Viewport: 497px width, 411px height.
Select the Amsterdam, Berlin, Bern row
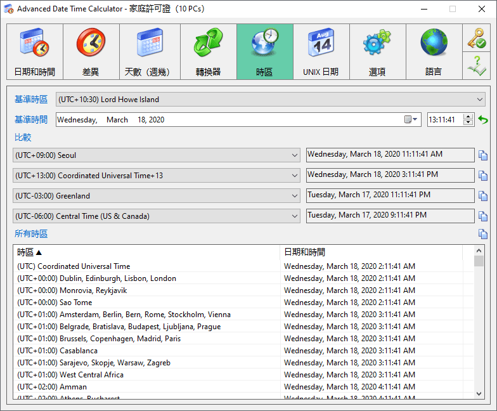243,315
